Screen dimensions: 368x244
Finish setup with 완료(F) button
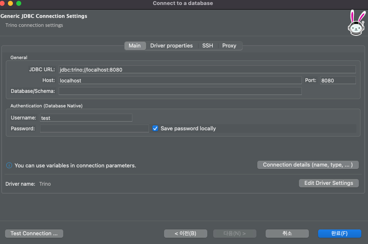(x=339, y=234)
